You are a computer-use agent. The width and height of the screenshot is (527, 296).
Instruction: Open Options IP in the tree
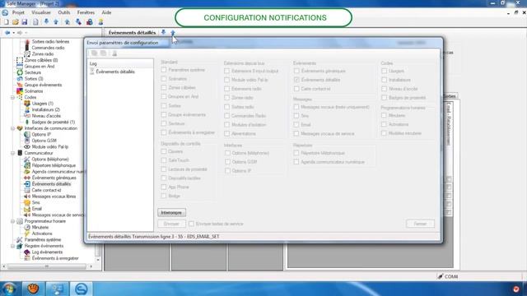pos(41,134)
